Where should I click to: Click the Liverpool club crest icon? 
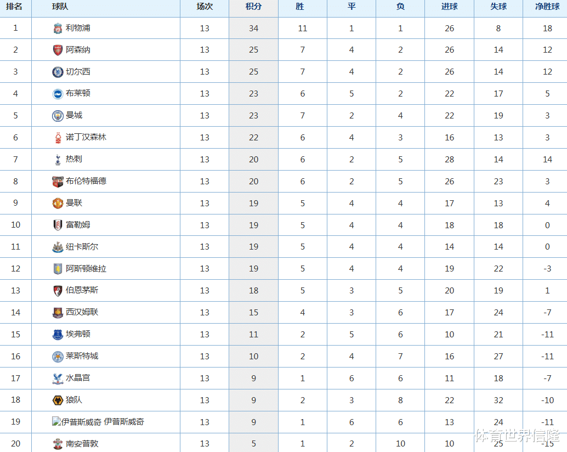pos(58,28)
